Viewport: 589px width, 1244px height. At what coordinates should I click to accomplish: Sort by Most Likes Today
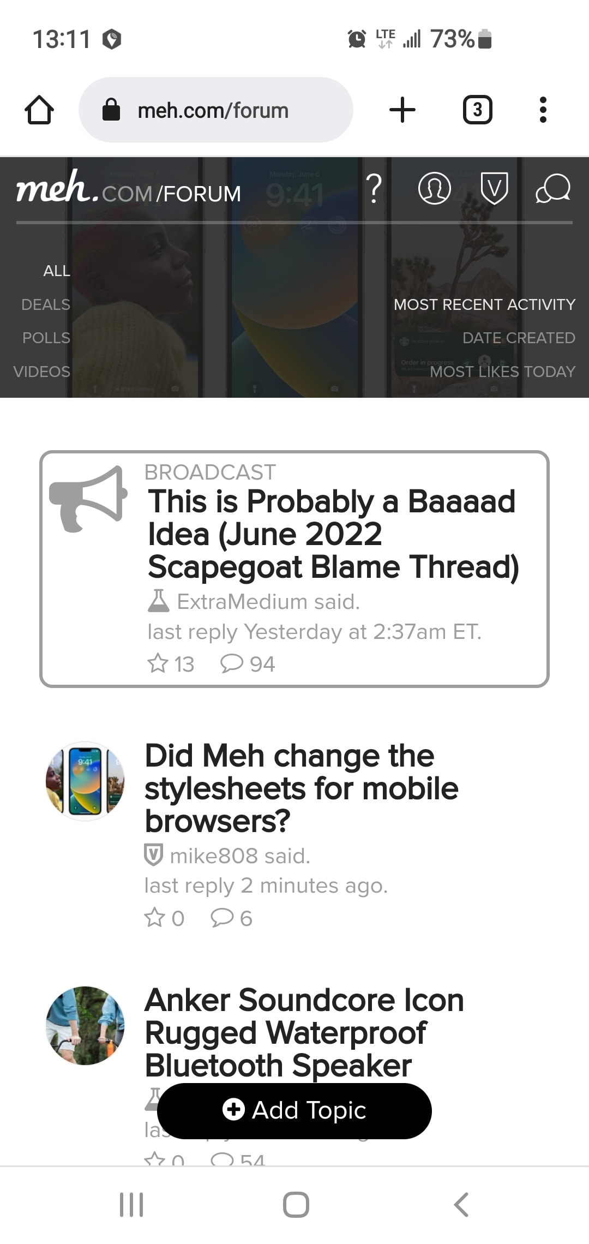[x=502, y=372]
